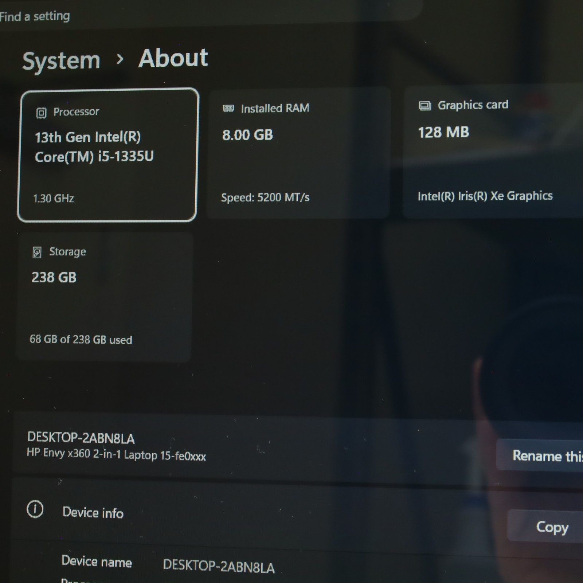Screen dimensions: 583x583
Task: Click the Storage drive icon
Action: (37, 252)
